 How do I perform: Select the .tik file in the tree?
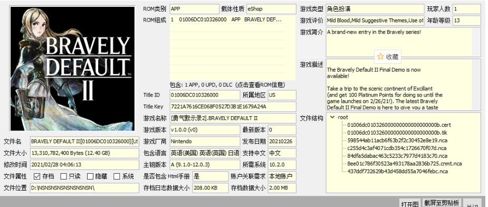(397, 133)
